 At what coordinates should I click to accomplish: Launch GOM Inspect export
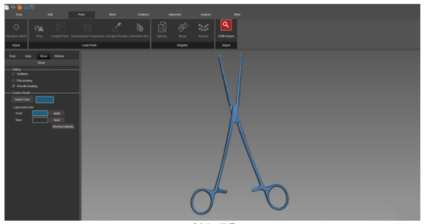pyautogui.click(x=226, y=29)
